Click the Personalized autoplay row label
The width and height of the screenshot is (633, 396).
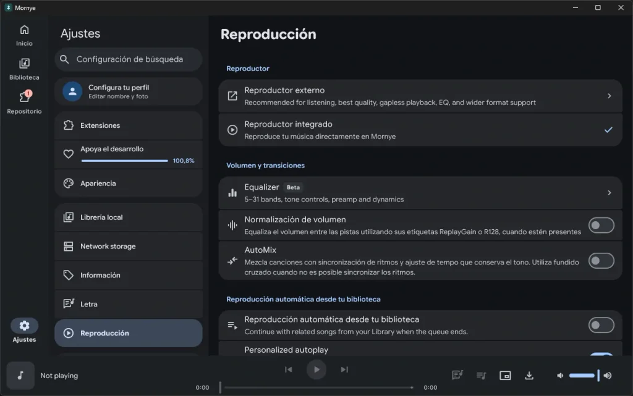[286, 350]
